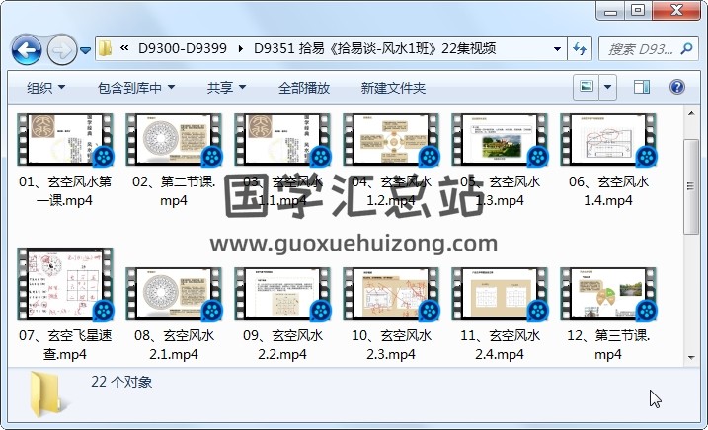708x430 pixels.
Task: Select video thumbnail 06、玄空风水1.4.mp4
Action: (x=608, y=140)
